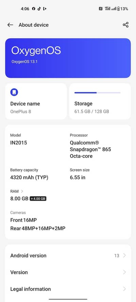The image size is (136, 302).
Task: Select the Legal information row
Action: (68, 289)
